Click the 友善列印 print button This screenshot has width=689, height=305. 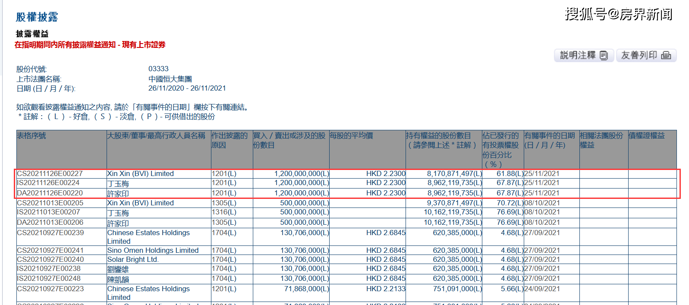pyautogui.click(x=646, y=55)
